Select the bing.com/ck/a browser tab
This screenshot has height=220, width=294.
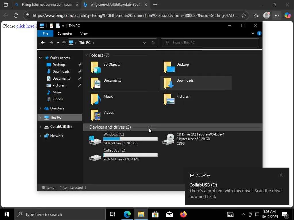click(115, 5)
